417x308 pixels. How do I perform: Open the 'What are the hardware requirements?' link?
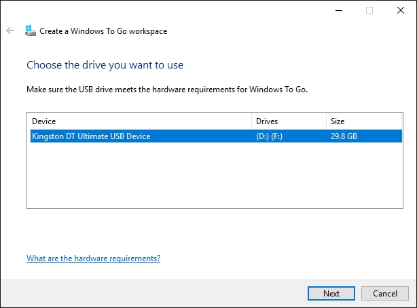click(93, 258)
